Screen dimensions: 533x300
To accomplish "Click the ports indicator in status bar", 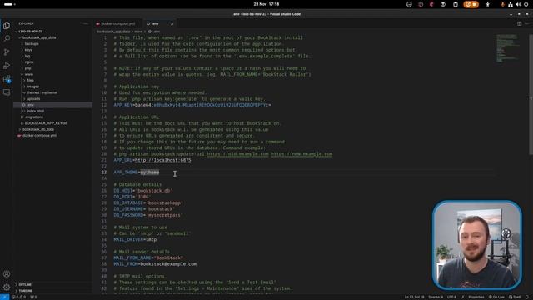I will (33, 297).
